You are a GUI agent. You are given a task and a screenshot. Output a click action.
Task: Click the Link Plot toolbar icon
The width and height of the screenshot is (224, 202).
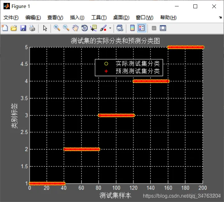(120, 28)
